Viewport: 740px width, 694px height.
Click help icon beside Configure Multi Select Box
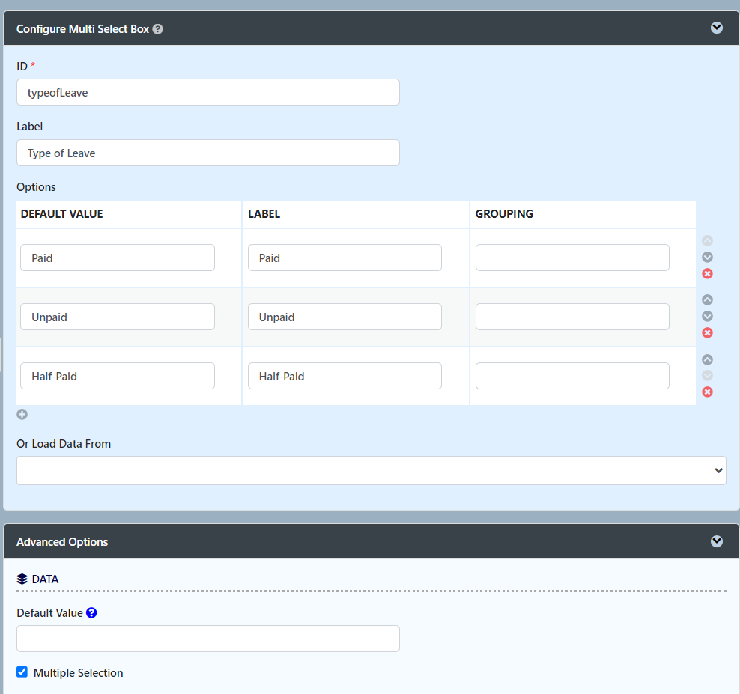point(157,29)
